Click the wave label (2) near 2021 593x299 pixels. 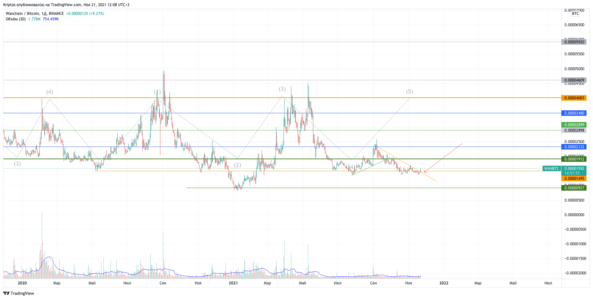pyautogui.click(x=238, y=165)
